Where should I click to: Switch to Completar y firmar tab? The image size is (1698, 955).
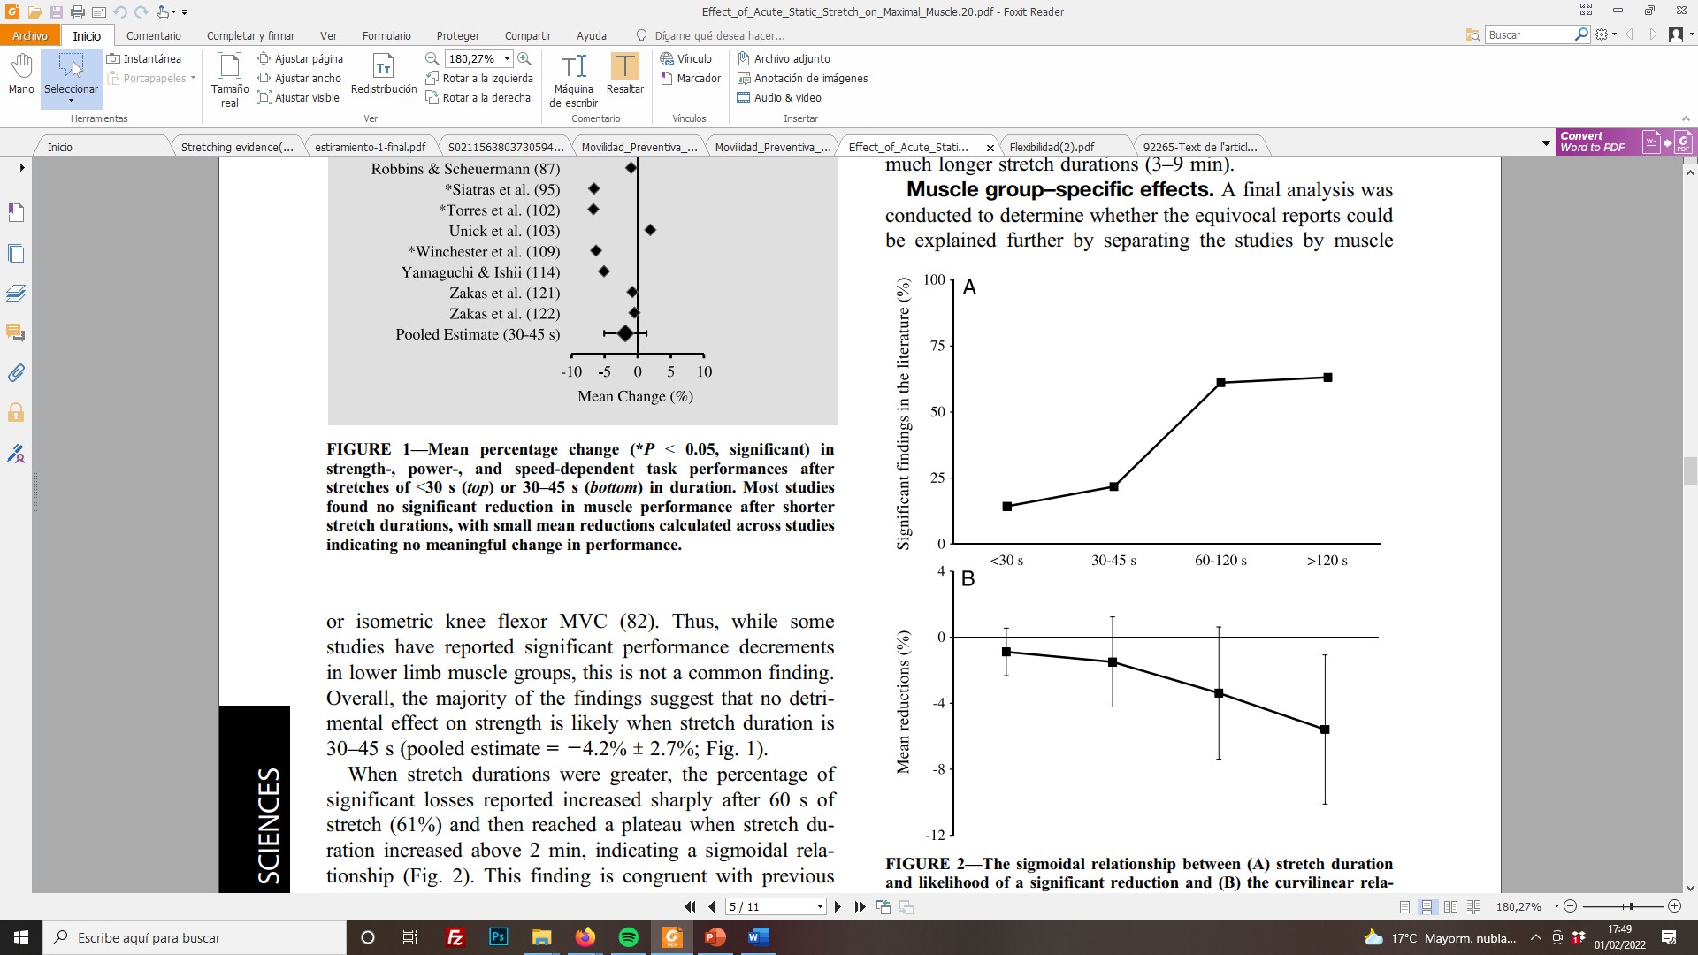(250, 35)
